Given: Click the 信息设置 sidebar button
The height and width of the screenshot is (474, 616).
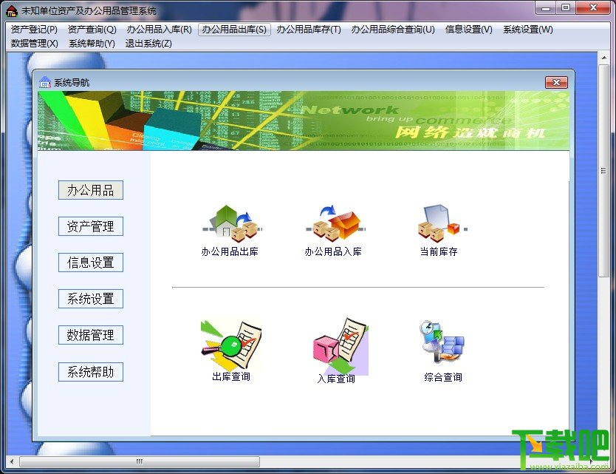Looking at the screenshot, I should [x=91, y=263].
